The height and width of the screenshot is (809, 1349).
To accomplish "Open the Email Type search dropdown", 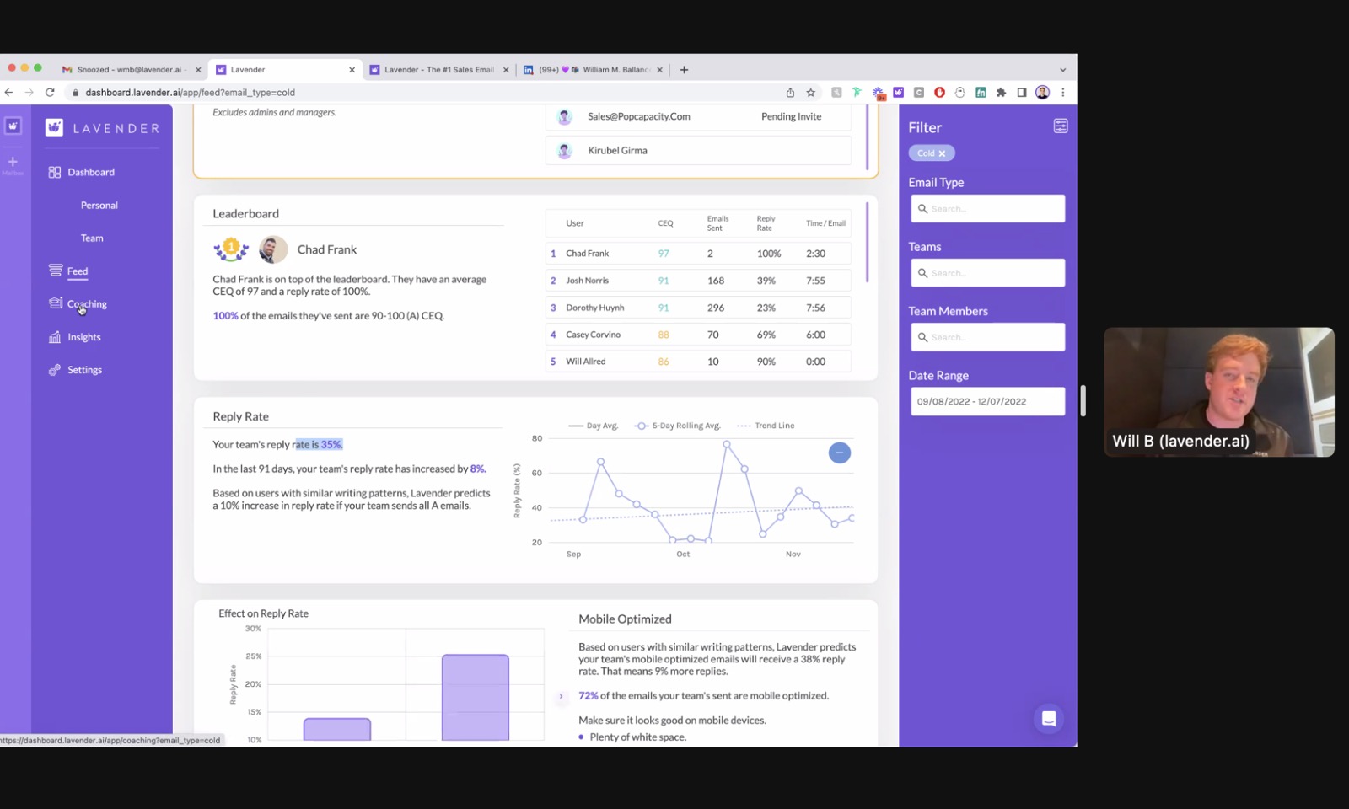I will (x=987, y=208).
